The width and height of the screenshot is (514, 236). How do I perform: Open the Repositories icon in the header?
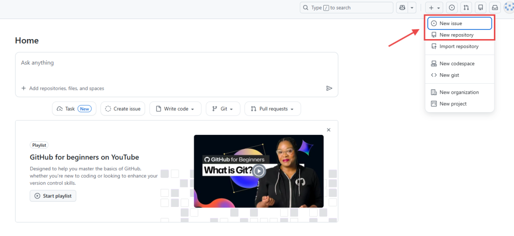[x=481, y=8]
